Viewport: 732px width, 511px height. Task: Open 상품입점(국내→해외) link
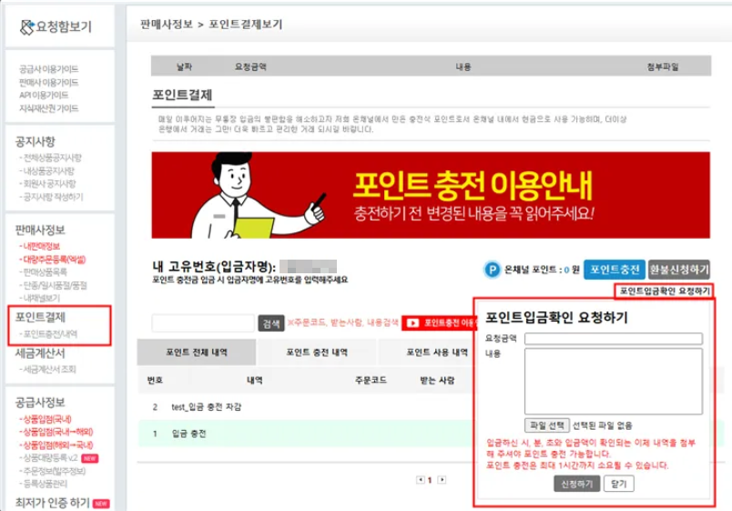(56, 432)
